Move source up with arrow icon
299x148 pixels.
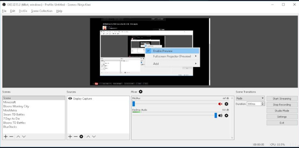[88, 136]
